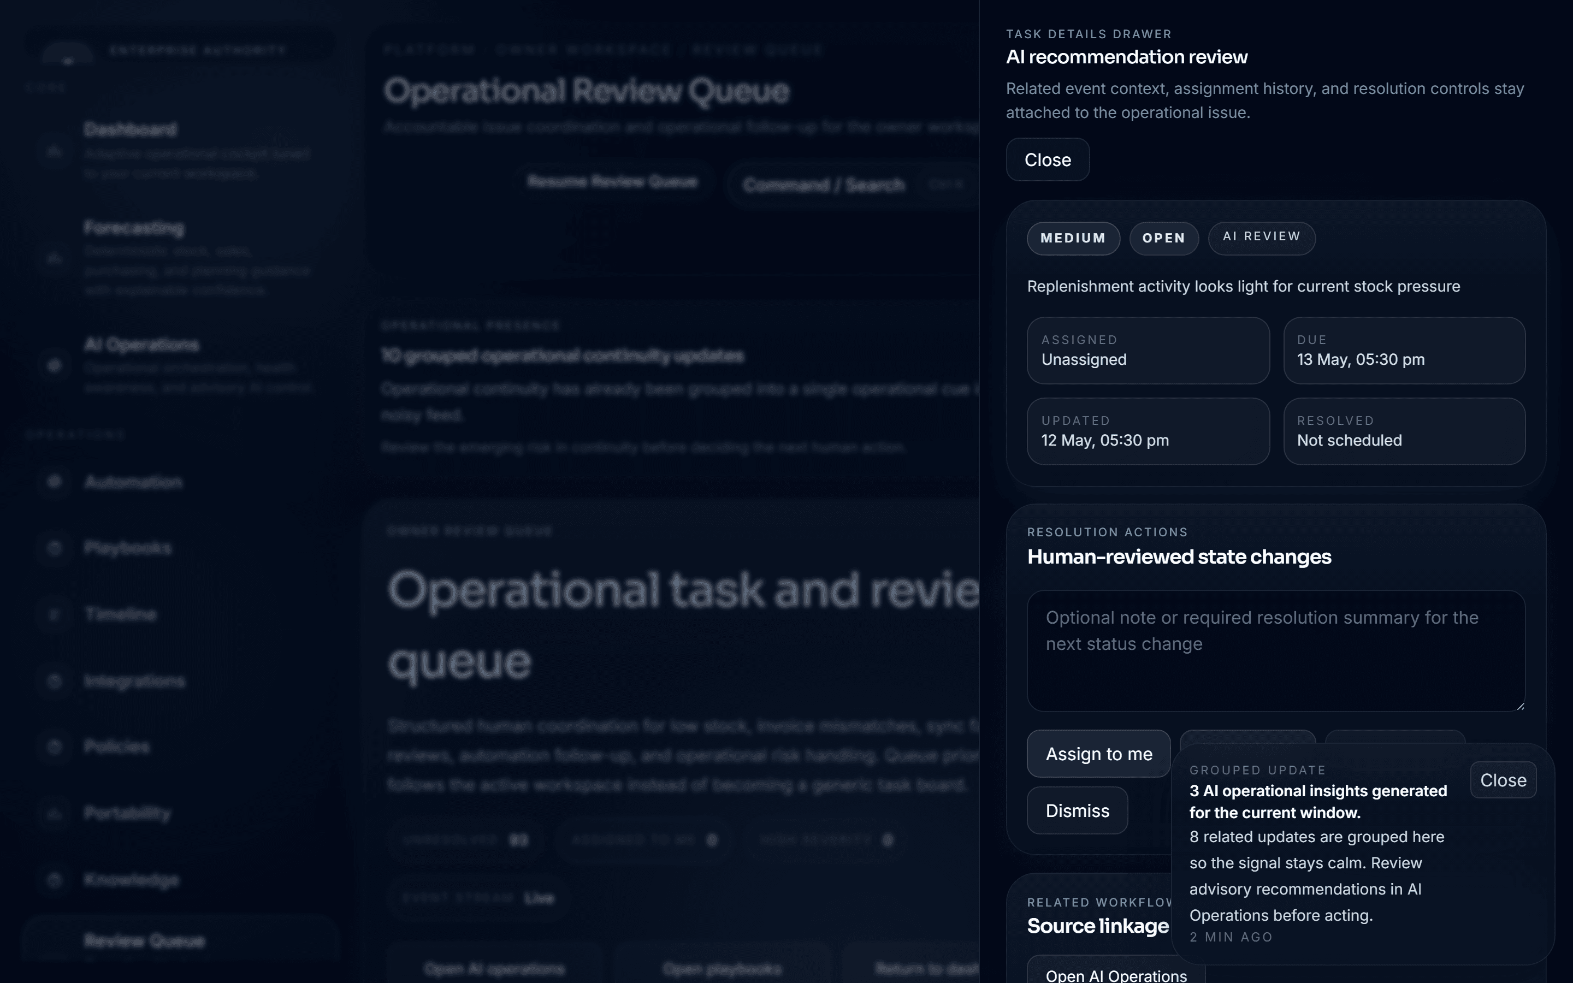
Task: Click the Assigned Unassigned card
Action: click(1148, 351)
